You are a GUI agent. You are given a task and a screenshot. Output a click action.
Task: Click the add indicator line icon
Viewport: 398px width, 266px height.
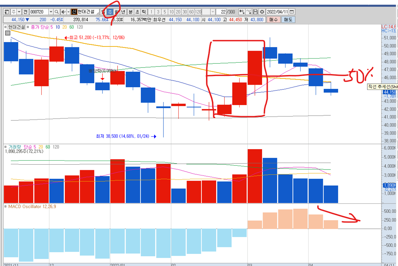(249, 12)
